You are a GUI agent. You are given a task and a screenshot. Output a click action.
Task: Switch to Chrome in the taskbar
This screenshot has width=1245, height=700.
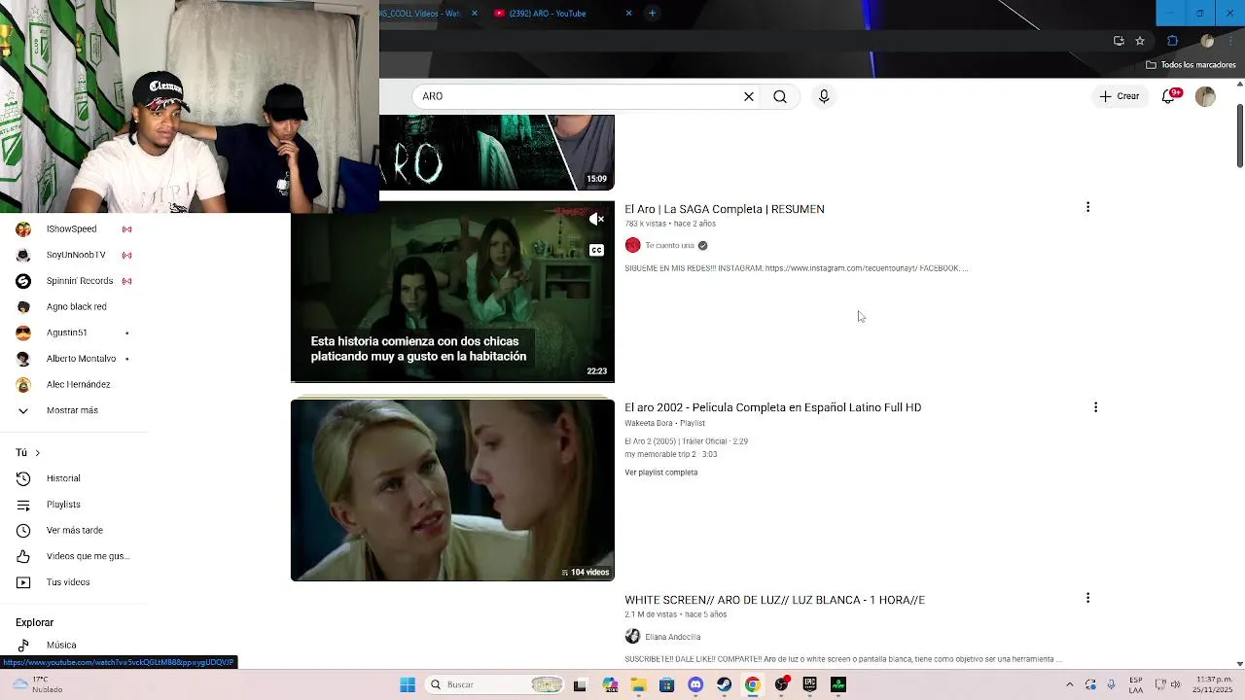click(752, 684)
